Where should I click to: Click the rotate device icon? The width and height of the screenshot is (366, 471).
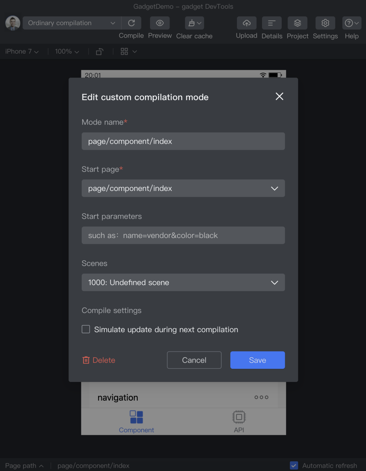point(100,51)
